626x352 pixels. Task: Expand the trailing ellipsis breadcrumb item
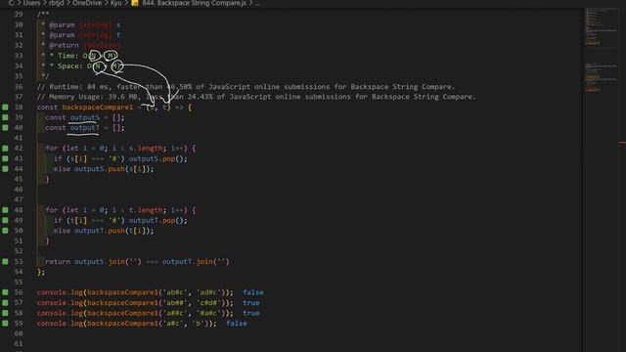click(257, 3)
